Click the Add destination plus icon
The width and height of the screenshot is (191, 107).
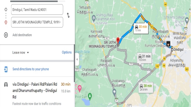point(6,35)
